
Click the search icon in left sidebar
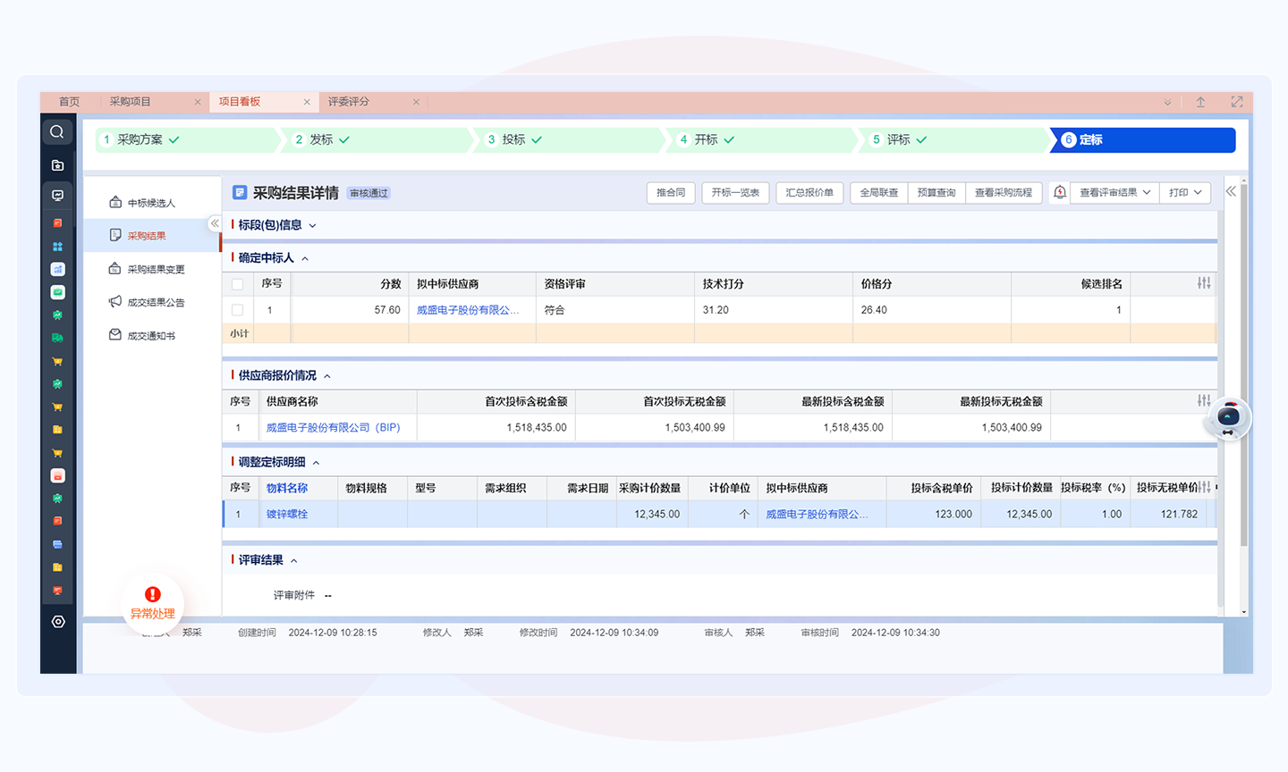pyautogui.click(x=57, y=132)
